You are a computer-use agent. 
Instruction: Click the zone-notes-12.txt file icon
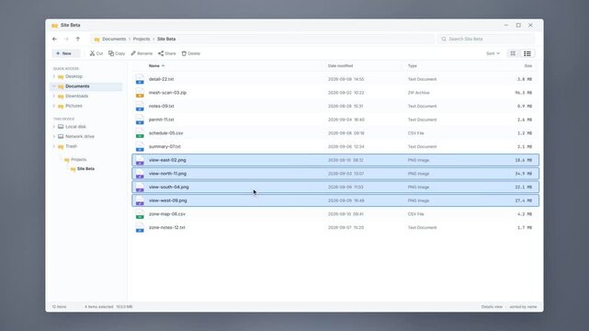(x=140, y=228)
